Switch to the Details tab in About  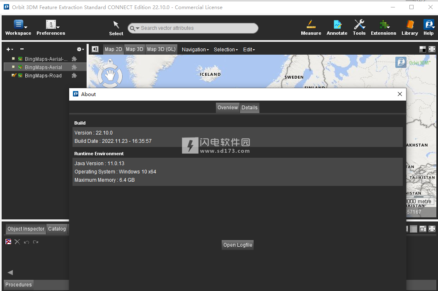249,108
